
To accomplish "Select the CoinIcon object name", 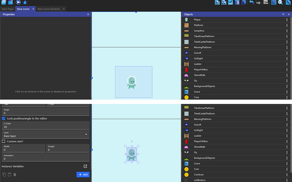I will pyautogui.click(x=198, y=174).
